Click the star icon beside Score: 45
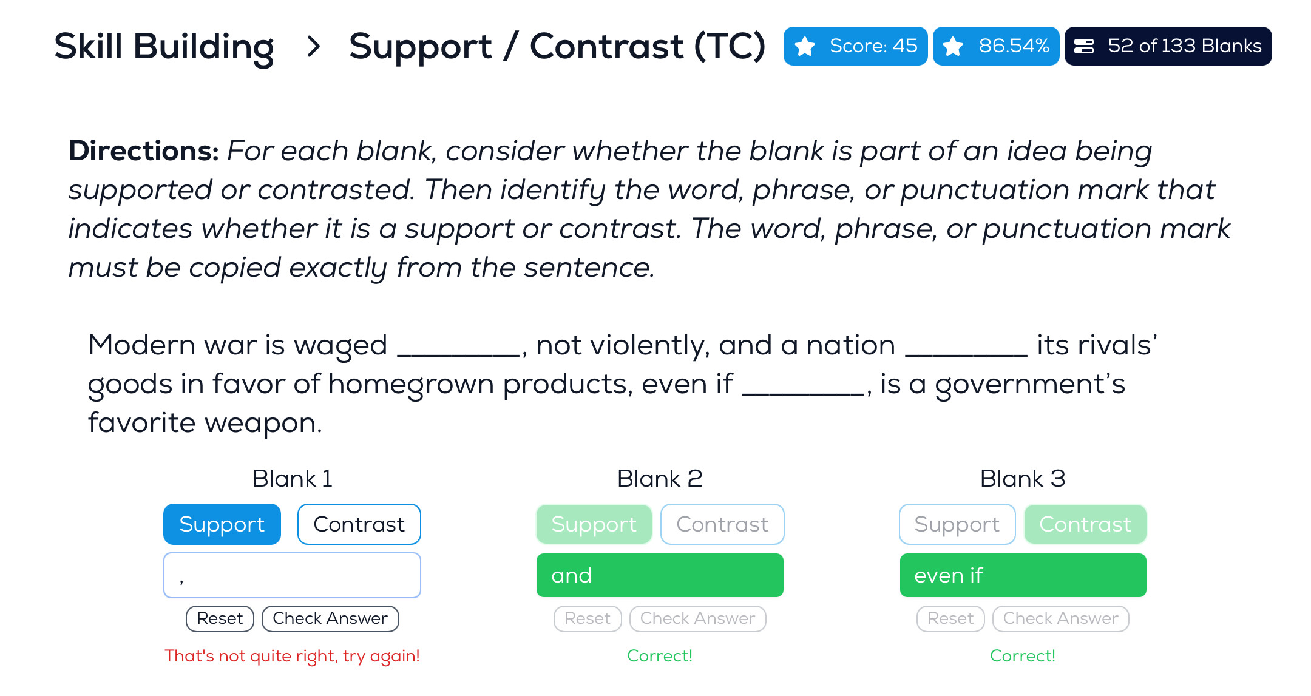1311x696 pixels. [x=805, y=46]
